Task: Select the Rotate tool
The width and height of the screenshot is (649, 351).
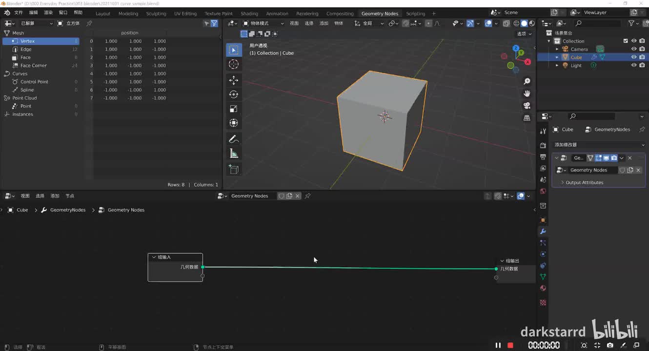Action: coord(234,95)
